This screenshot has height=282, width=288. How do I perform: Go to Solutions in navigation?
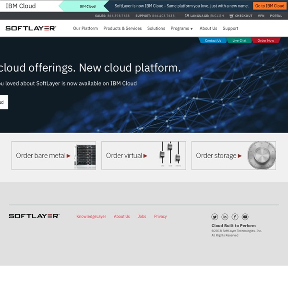pos(156,28)
